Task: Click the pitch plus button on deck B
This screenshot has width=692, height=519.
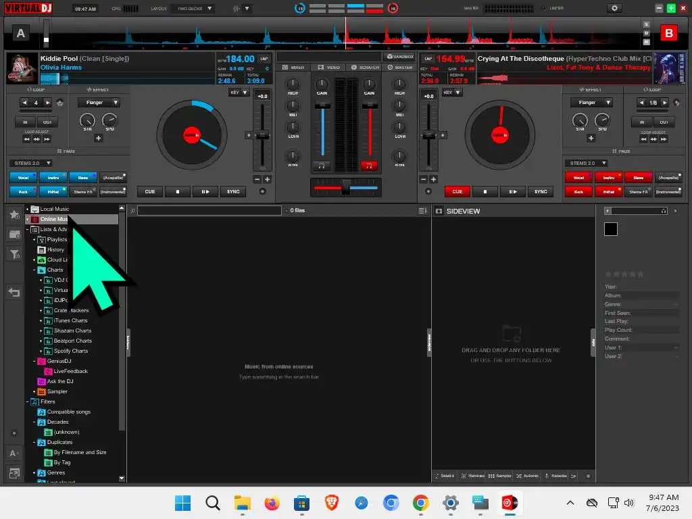Action: click(433, 179)
